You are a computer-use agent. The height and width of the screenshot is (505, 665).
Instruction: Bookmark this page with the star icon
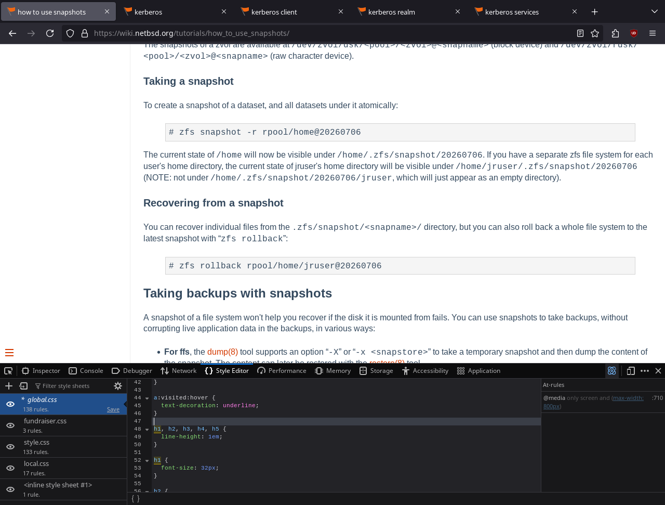pyautogui.click(x=595, y=33)
